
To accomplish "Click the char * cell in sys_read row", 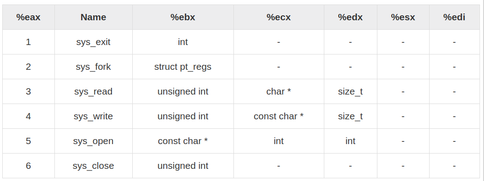I will [279, 91].
